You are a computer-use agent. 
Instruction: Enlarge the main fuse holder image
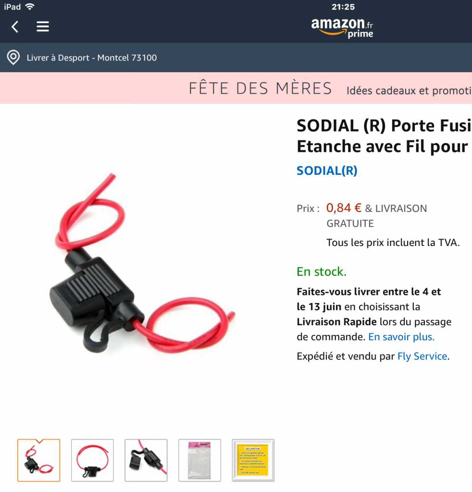coord(142,263)
